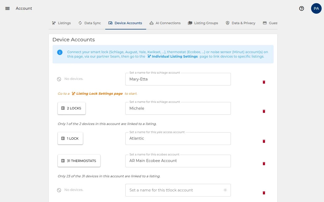Click the text 'Only 1 of the 2 devices' notice
Screen dimensions: 324x202
click(x=107, y=124)
